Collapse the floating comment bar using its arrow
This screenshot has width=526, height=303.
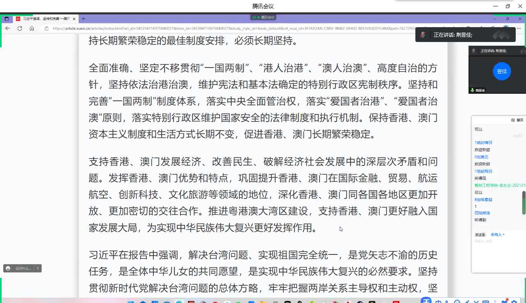38,268
